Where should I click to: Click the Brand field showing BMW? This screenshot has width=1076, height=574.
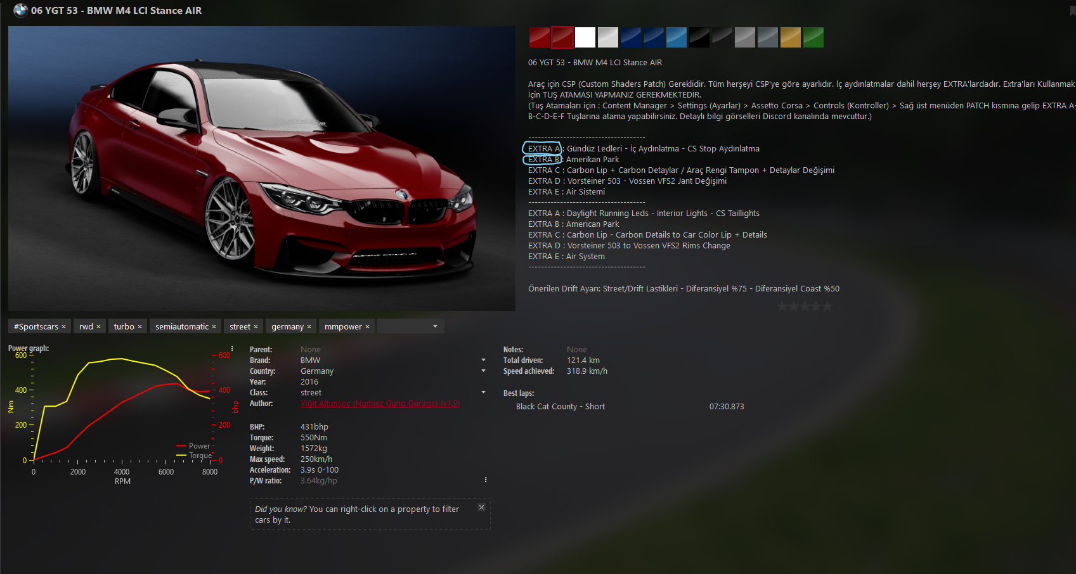pyautogui.click(x=310, y=360)
